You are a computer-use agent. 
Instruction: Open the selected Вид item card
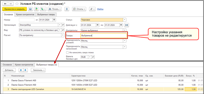pos(63,30)
